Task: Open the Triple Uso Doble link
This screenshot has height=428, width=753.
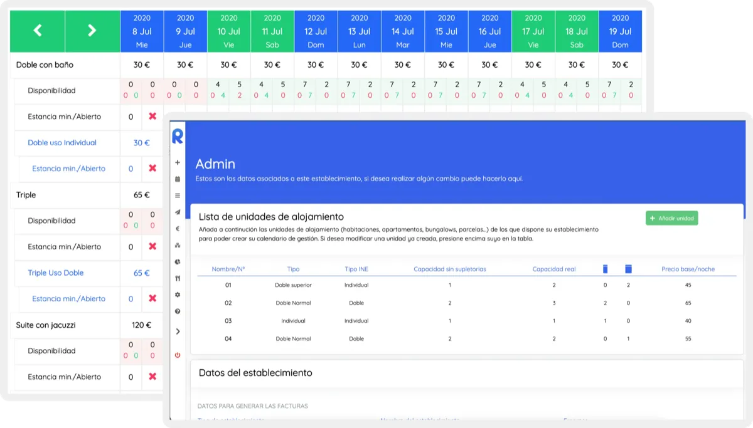Action: (56, 273)
